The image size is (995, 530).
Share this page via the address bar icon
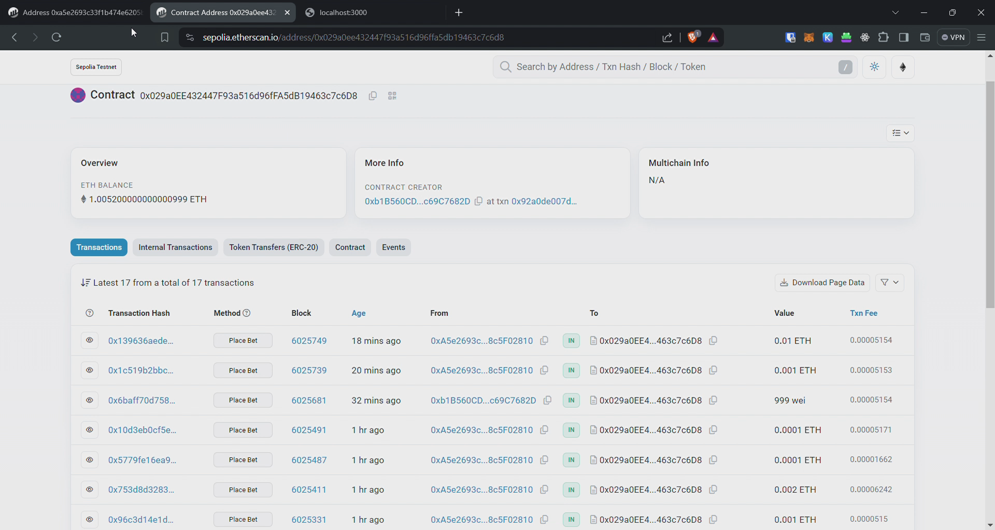click(667, 37)
